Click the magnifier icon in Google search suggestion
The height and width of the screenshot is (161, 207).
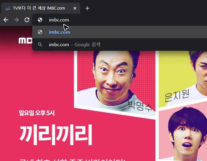tap(40, 45)
